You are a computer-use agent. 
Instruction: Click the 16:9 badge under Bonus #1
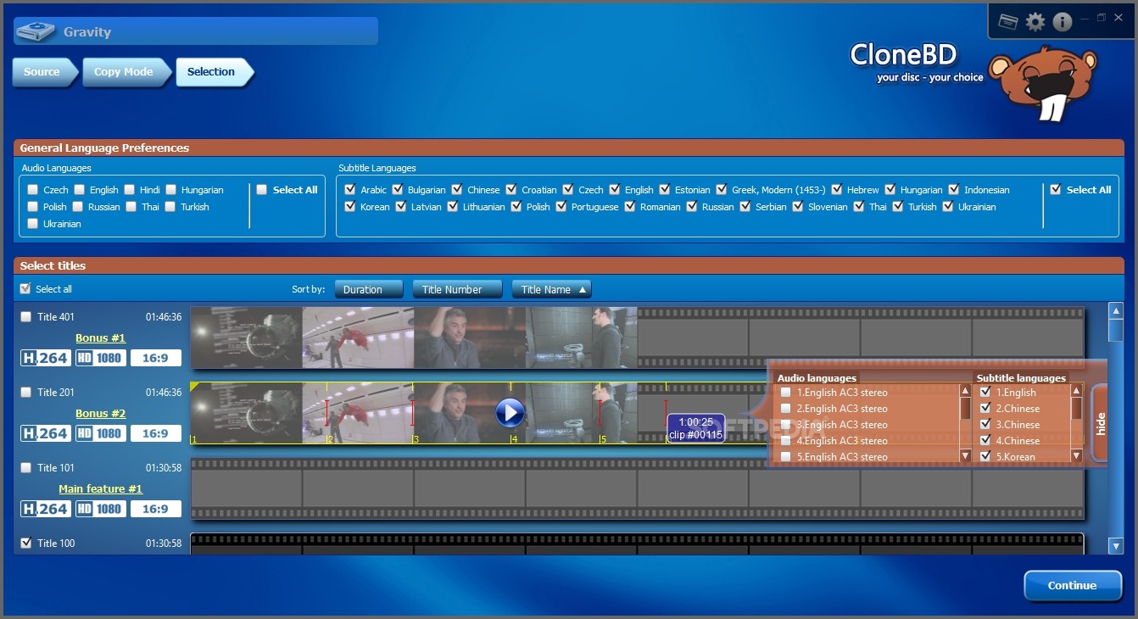tap(155, 358)
